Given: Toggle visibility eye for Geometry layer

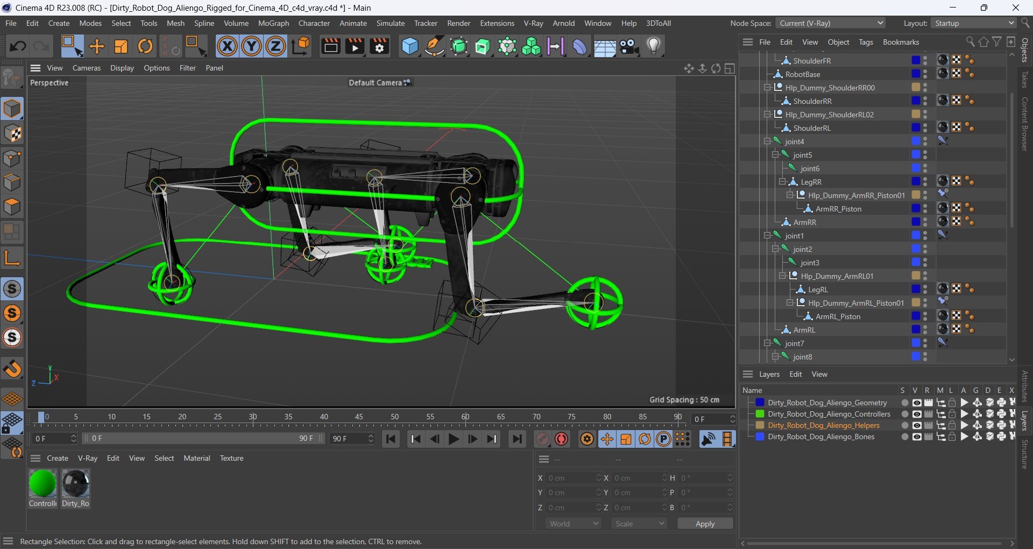Looking at the screenshot, I should [x=917, y=403].
